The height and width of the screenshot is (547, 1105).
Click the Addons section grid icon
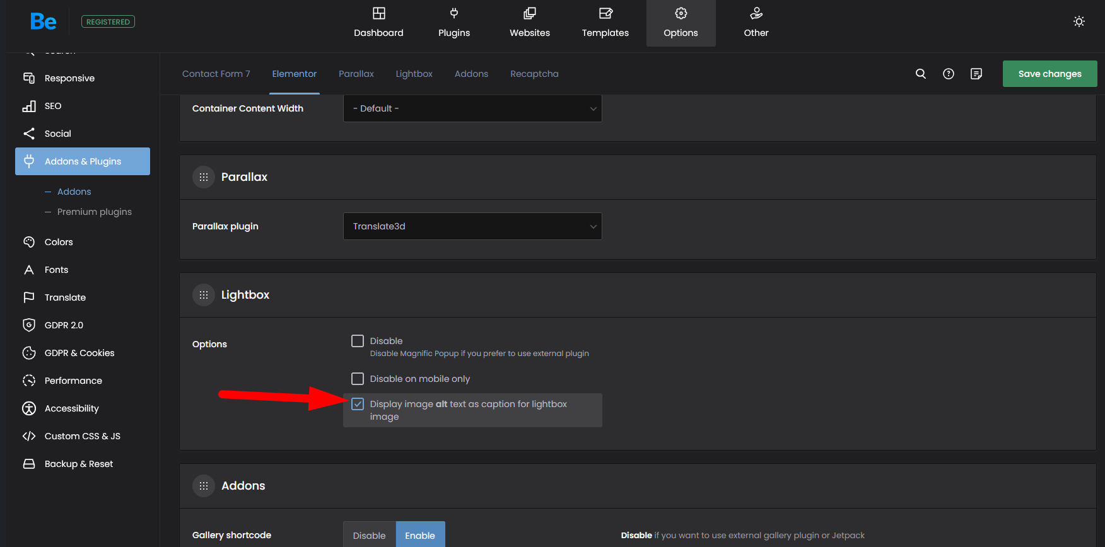click(203, 486)
